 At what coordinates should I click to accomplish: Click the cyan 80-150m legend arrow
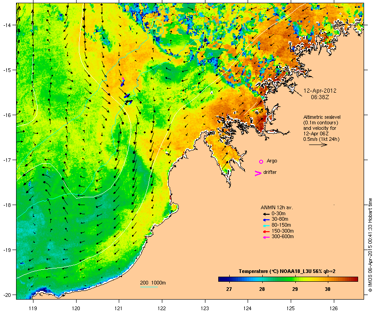(x=266, y=226)
